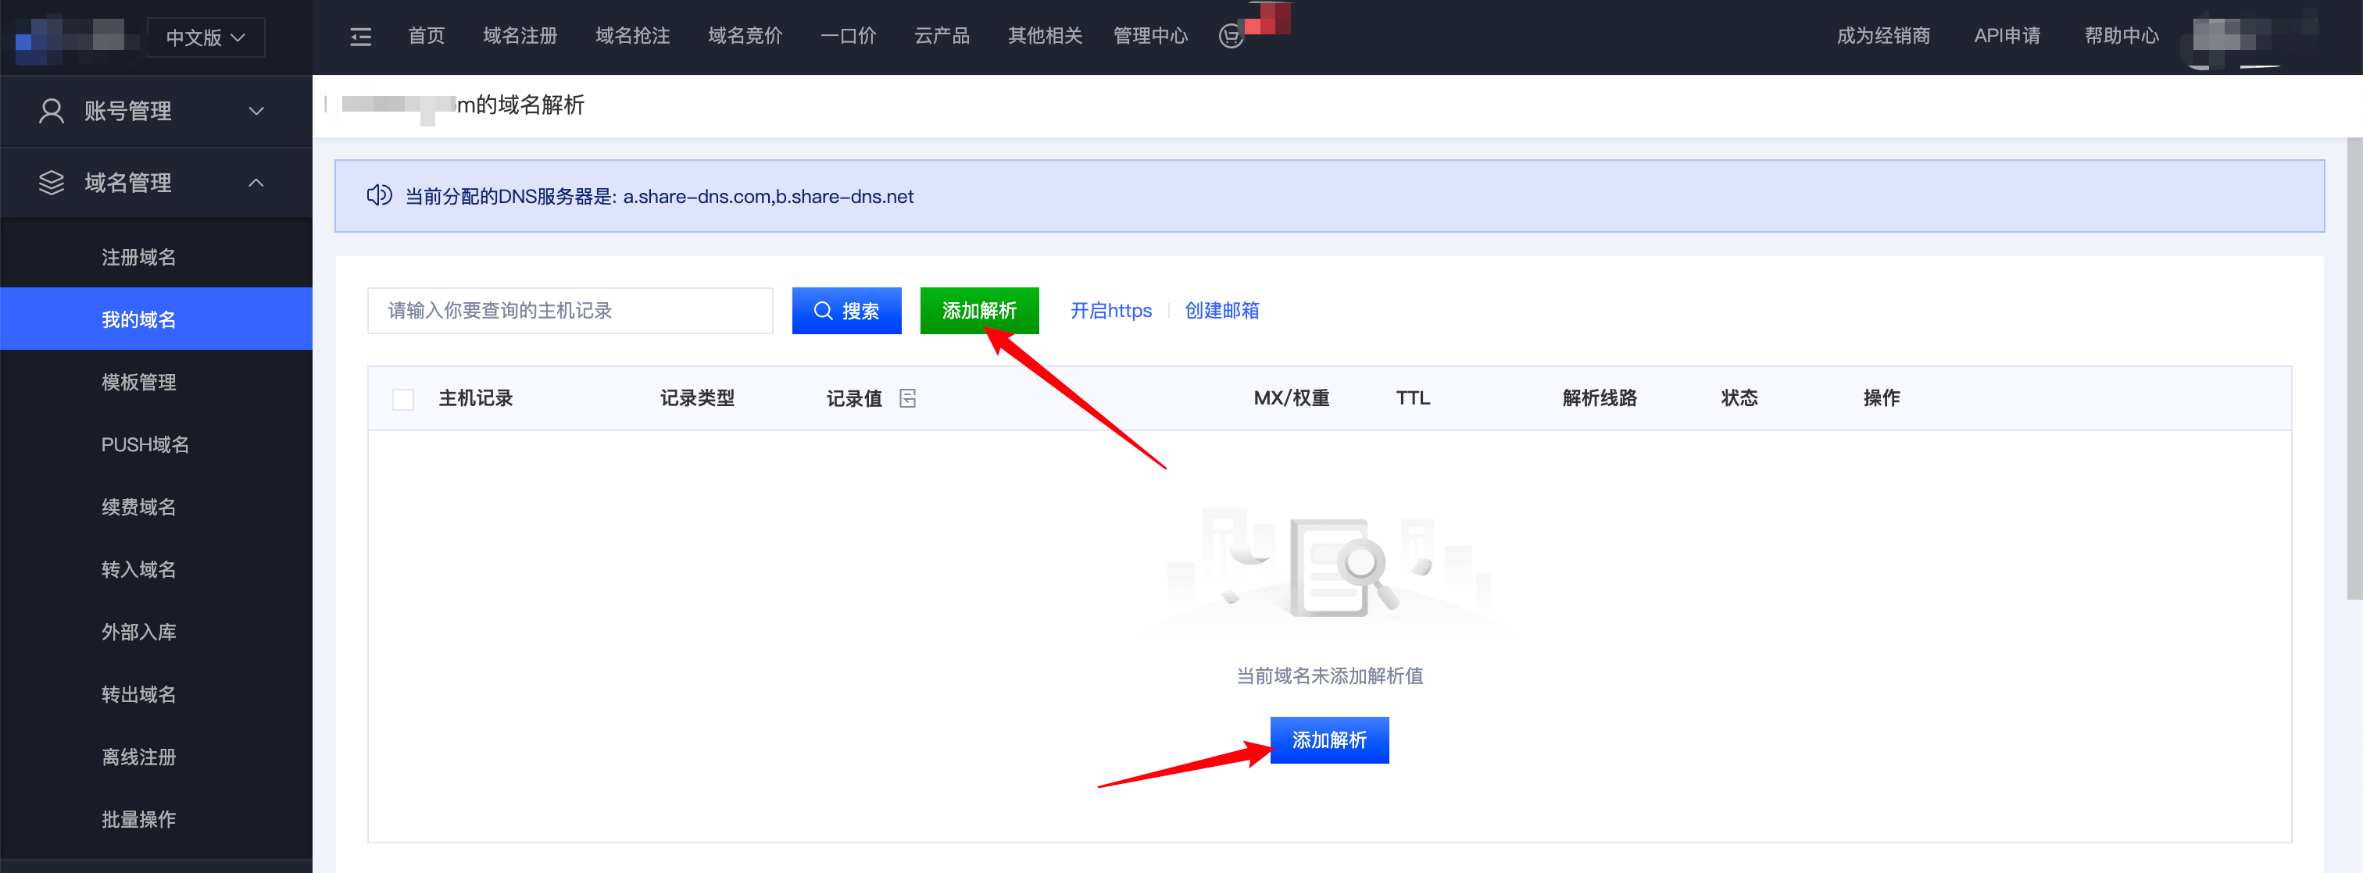Click the sidebar collapse hamburger icon
Viewport: 2363px width, 873px height.
pos(360,37)
